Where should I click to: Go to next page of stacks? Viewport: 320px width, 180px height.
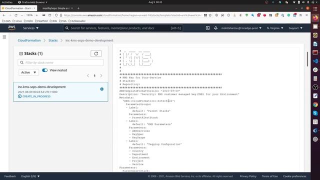tap(101, 75)
